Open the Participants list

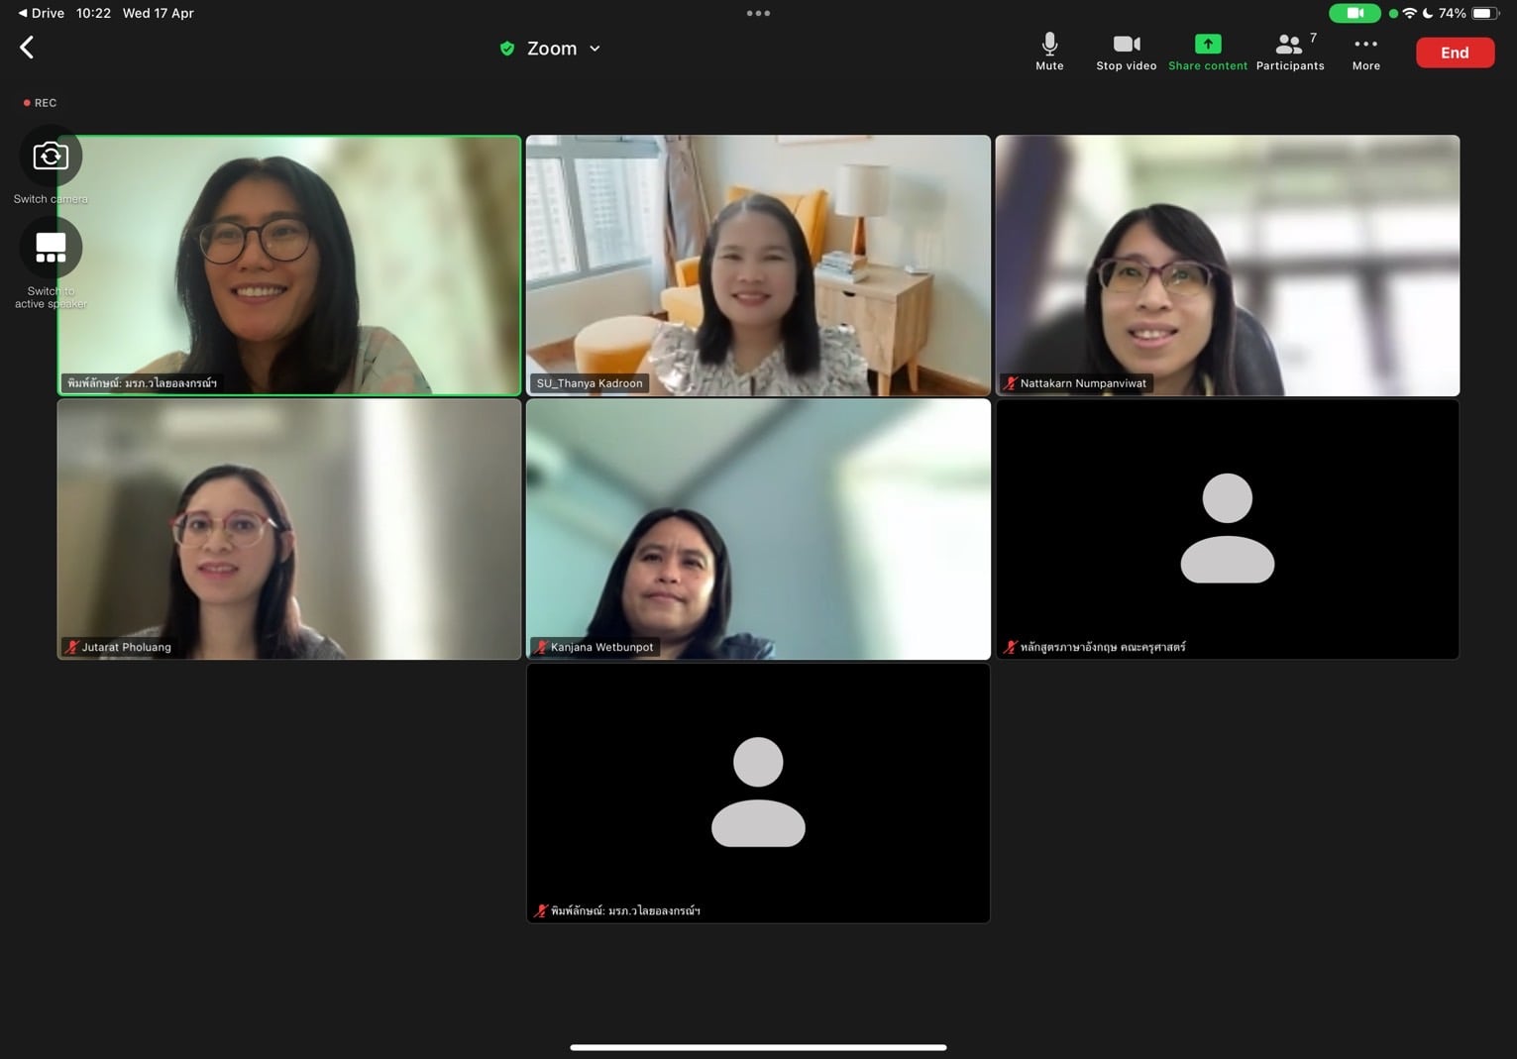1289,51
